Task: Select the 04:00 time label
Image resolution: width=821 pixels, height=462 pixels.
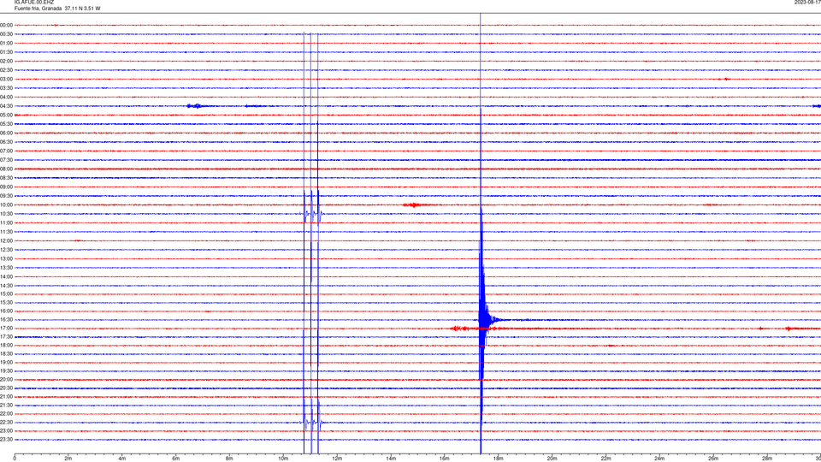Action: click(6, 97)
